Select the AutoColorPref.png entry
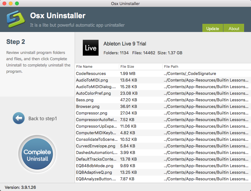 pyautogui.click(x=93, y=93)
